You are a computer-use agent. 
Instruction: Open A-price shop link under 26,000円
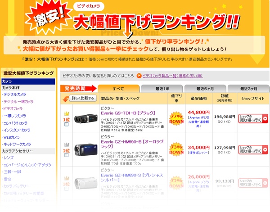199,186
